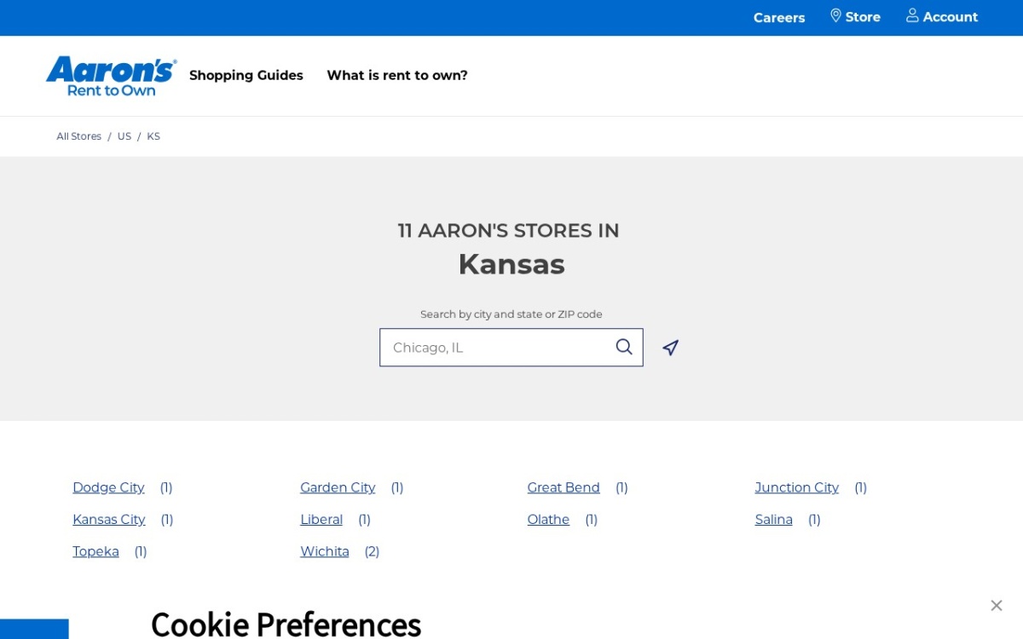Click the Aaron's Rent to Own logo
The height and width of the screenshot is (639, 1023).
pyautogui.click(x=112, y=76)
